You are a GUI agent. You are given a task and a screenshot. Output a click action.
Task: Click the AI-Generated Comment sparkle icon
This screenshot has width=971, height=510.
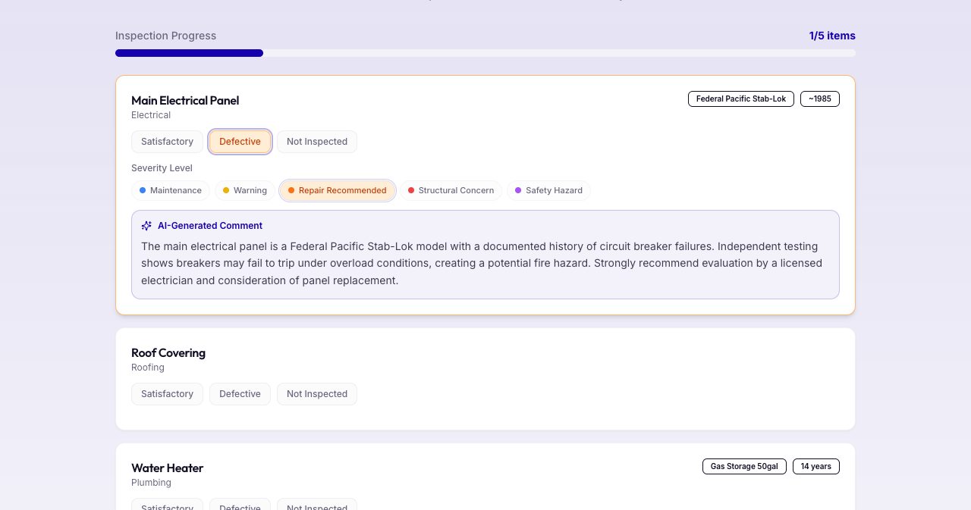click(146, 226)
